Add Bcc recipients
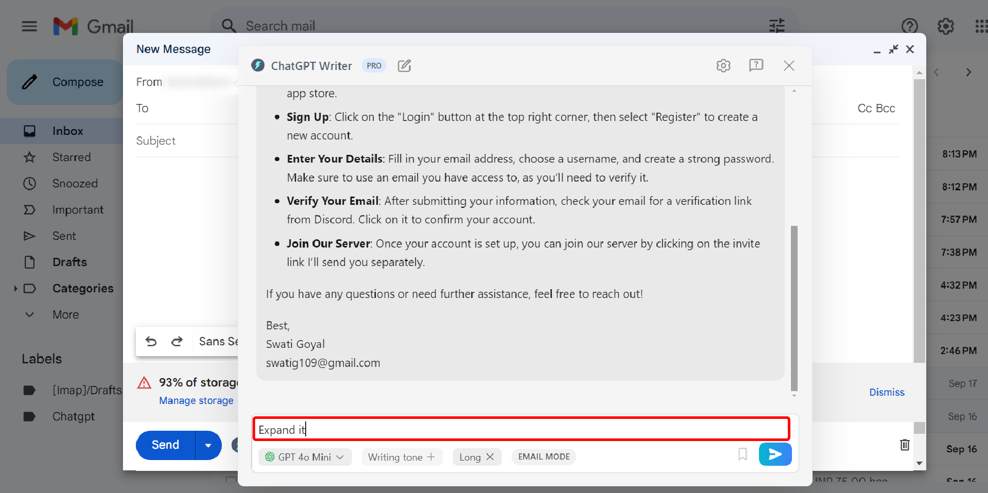This screenshot has width=988, height=493. click(x=886, y=108)
